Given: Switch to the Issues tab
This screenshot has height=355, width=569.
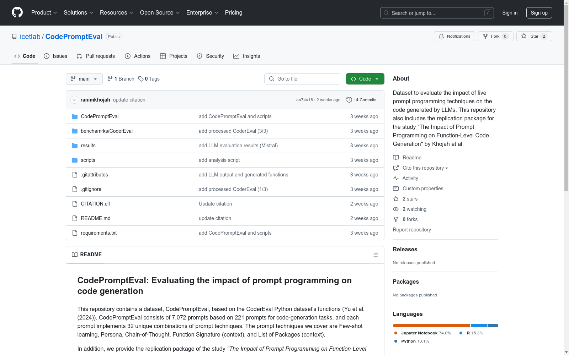Looking at the screenshot, I should (55, 56).
